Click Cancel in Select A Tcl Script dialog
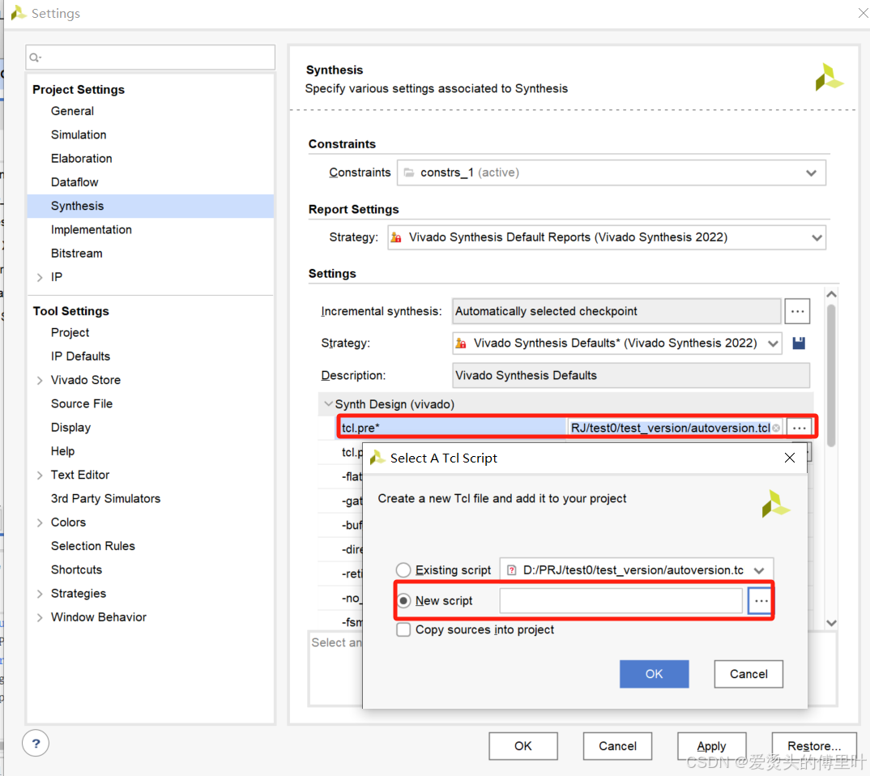870x776 pixels. (748, 674)
